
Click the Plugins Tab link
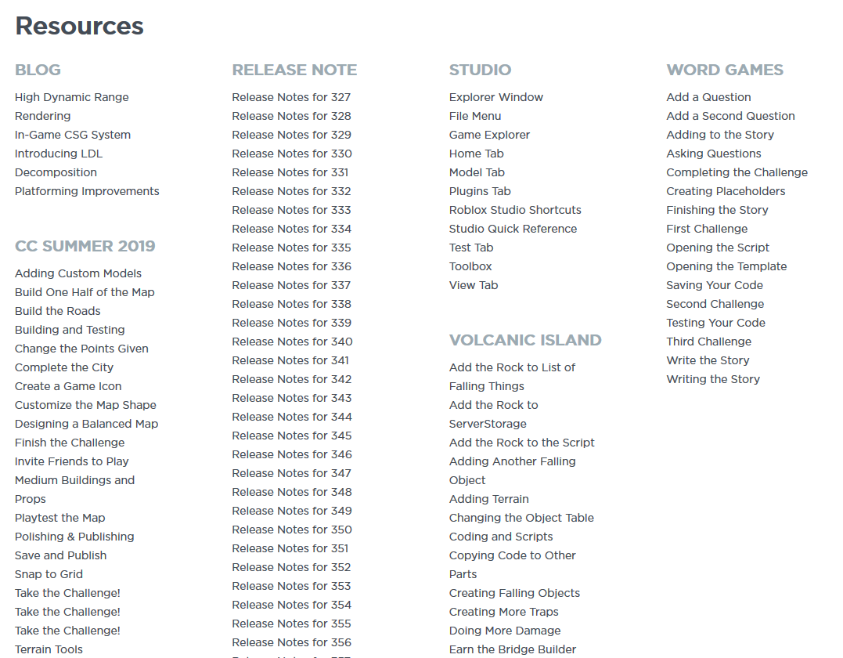pyautogui.click(x=480, y=191)
